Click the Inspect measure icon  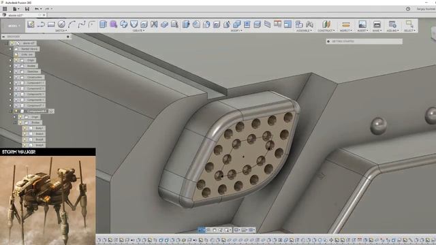click(345, 24)
